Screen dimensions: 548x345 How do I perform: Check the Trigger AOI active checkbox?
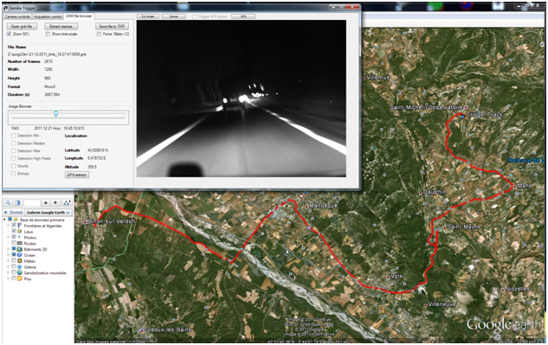pos(195,16)
